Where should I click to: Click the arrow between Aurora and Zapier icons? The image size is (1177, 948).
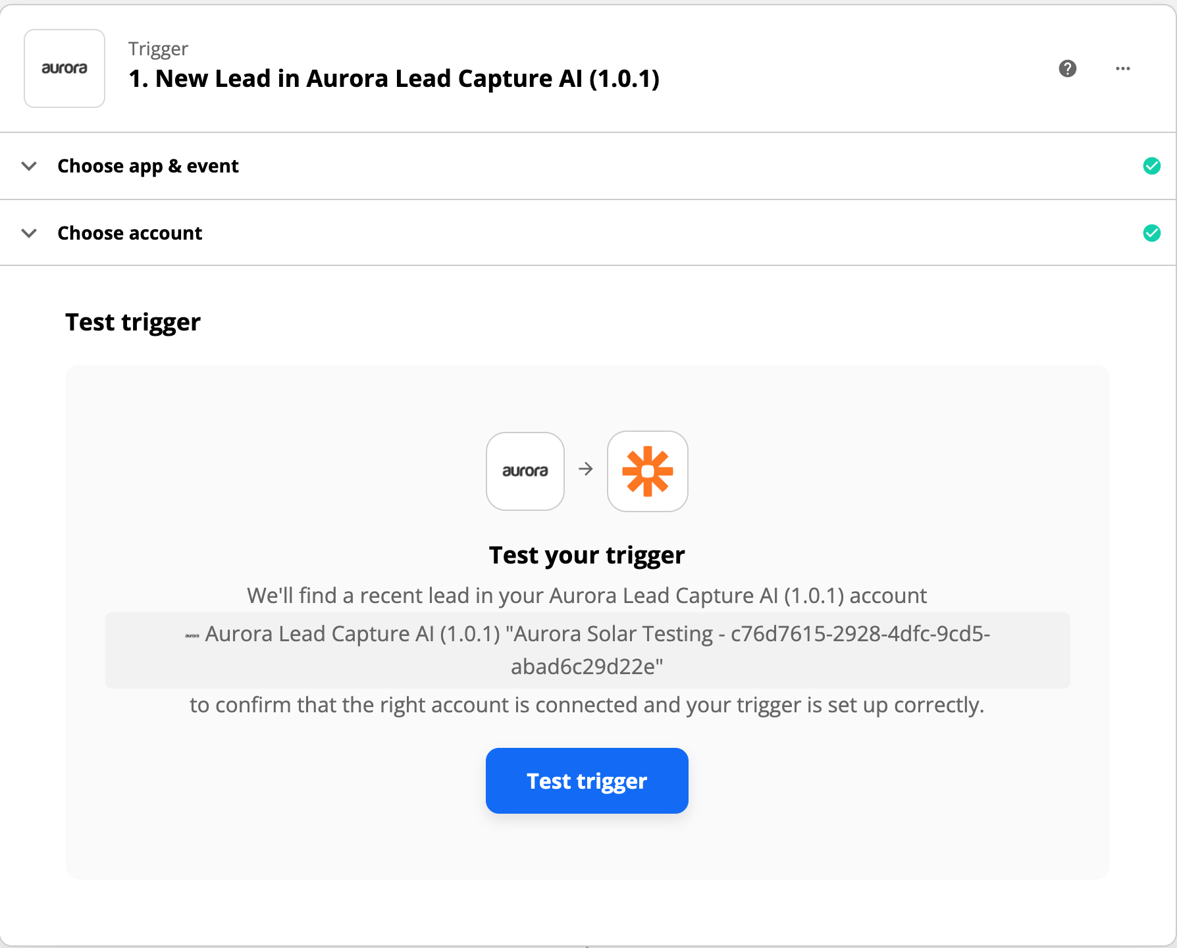pos(585,470)
